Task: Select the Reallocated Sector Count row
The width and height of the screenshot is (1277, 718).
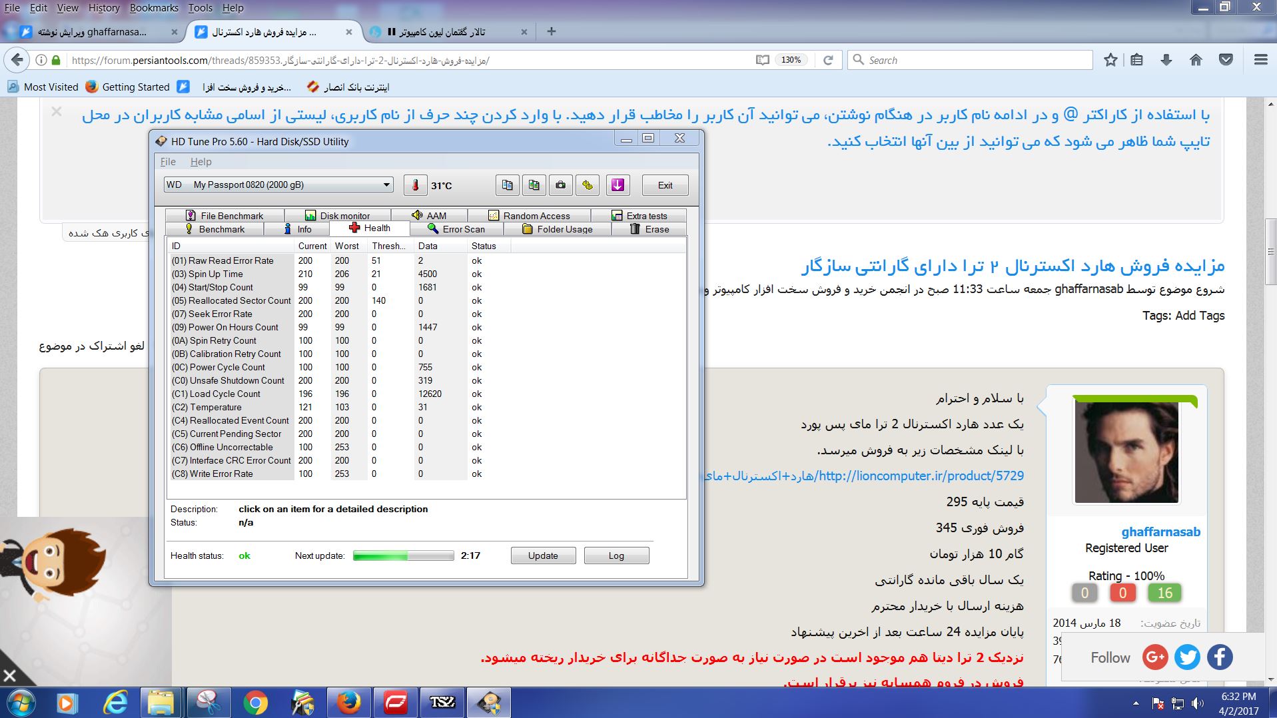Action: tap(426, 300)
